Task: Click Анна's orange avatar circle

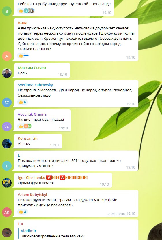Action: tap(7, 56)
